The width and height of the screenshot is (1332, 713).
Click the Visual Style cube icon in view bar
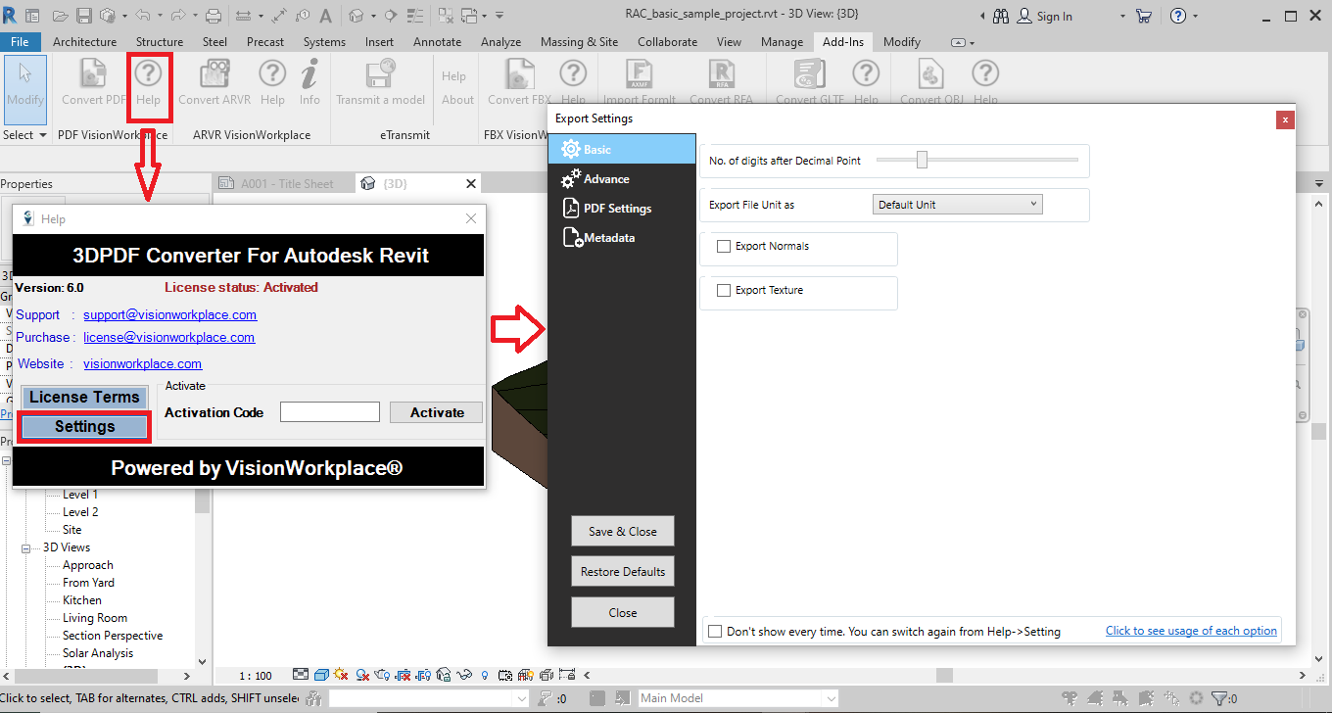click(321, 675)
